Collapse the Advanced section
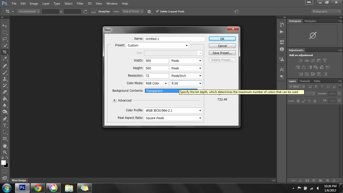The height and width of the screenshot is (193, 343). 115,100
